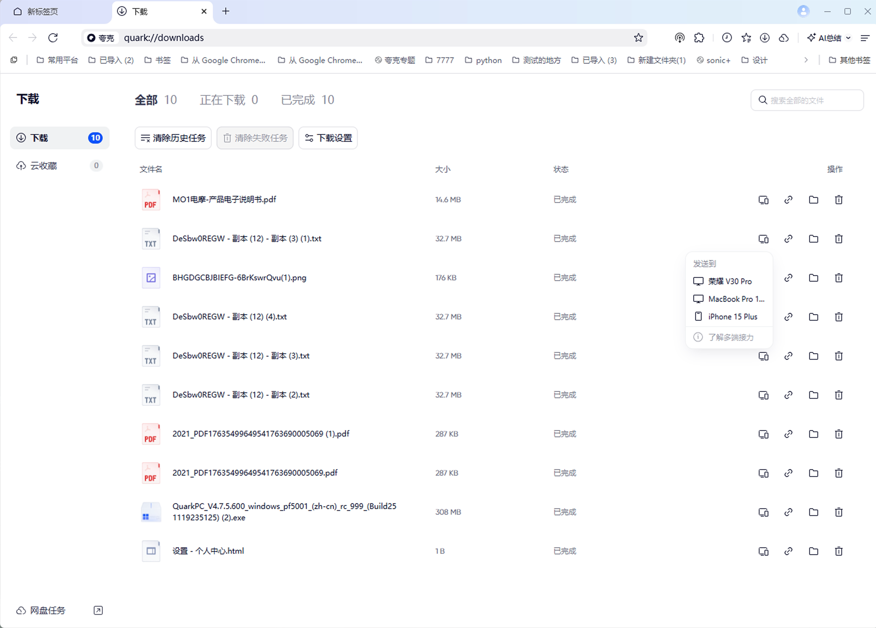876x628 pixels.
Task: Open 网盘任务 at sidebar bottom
Action: [41, 610]
